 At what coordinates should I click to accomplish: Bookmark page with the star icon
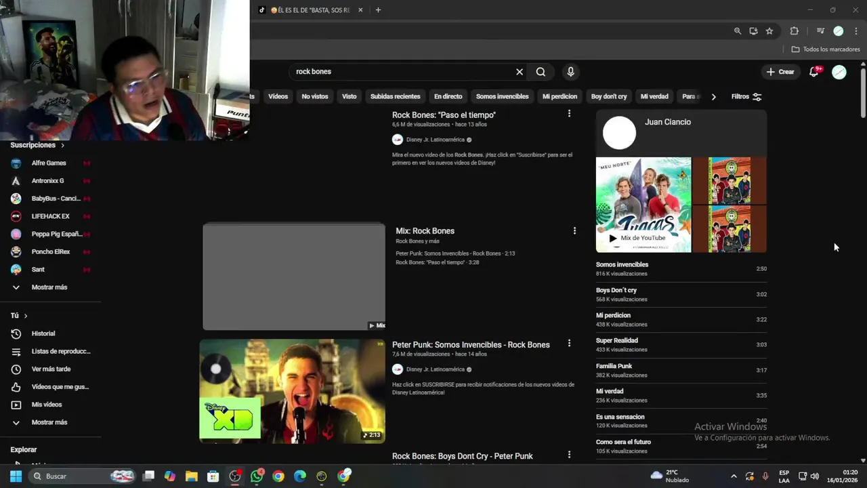(769, 31)
